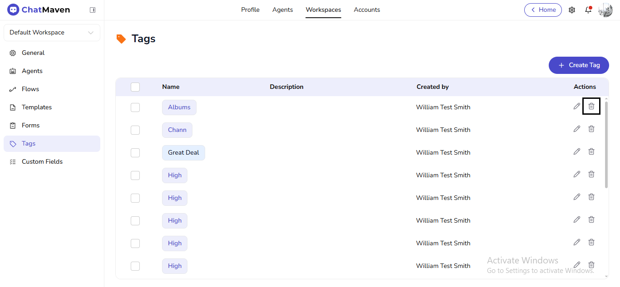Delete the Albums tag using trash icon
Viewport: 620px width, 287px height.
(591, 106)
